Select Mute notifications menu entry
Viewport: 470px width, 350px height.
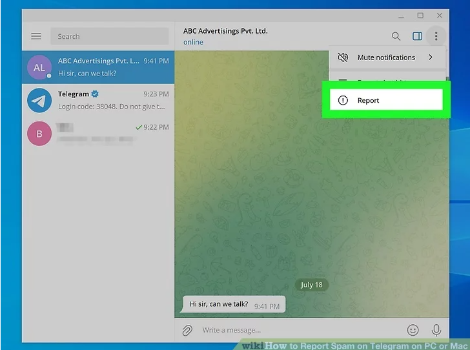387,57
